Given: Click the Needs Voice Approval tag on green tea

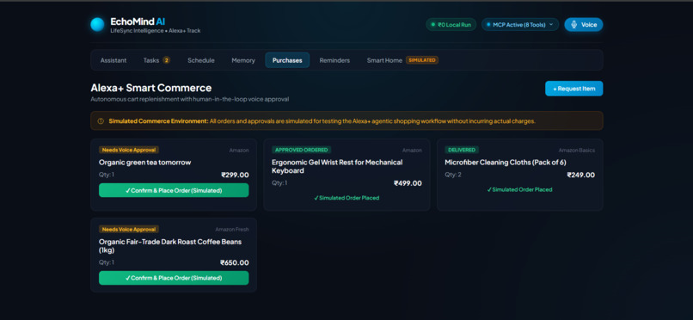Looking at the screenshot, I should point(129,150).
